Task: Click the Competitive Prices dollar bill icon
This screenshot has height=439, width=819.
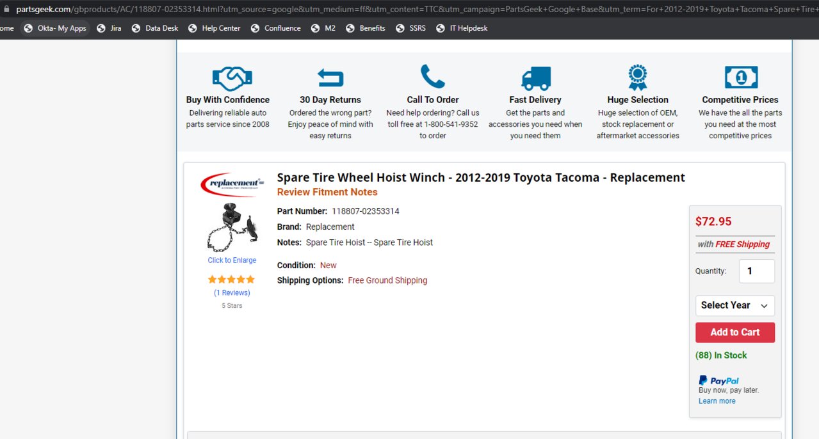Action: (x=741, y=77)
